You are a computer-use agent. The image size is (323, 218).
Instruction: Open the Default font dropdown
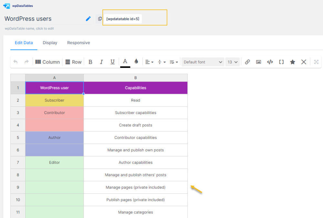tap(203, 62)
